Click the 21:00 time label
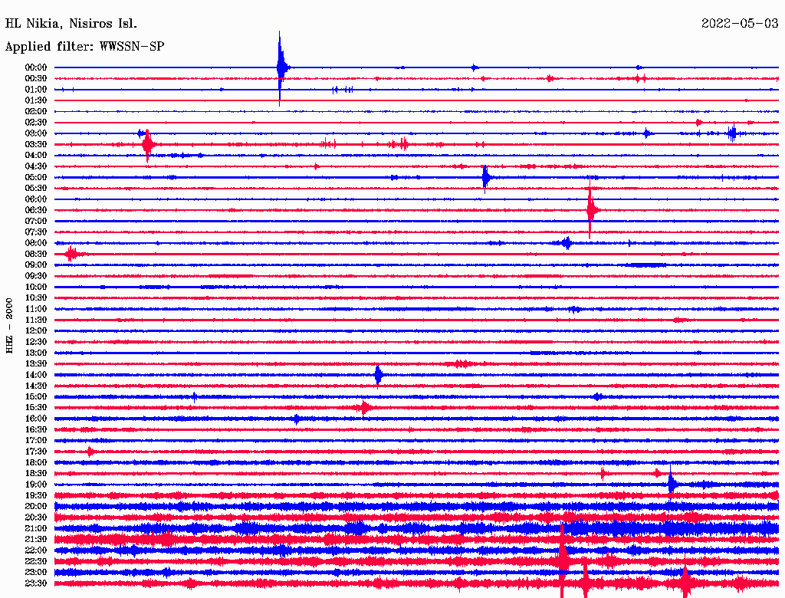785x598 pixels. click(36, 529)
